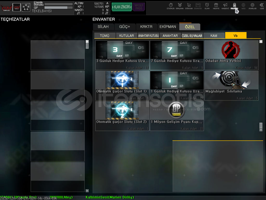
Task: Open the Etkinlik (events) icon
Action: [x=171, y=6]
